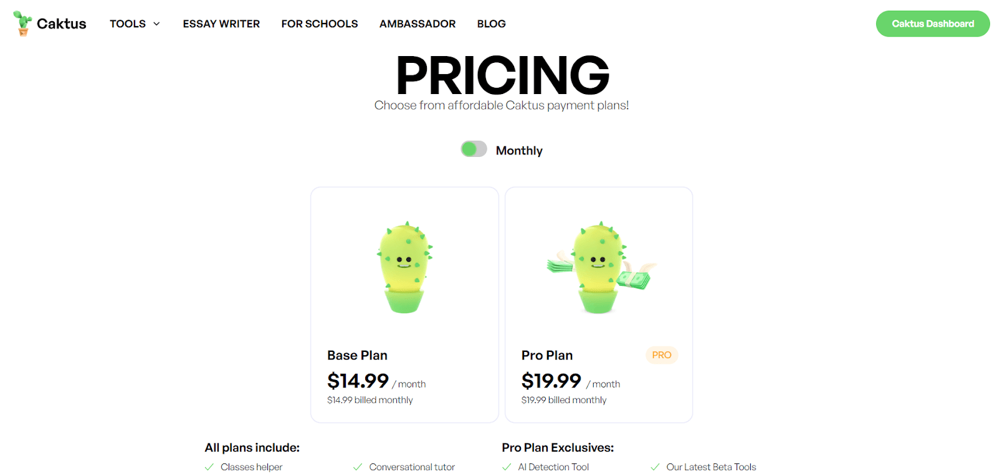Navigate to the BLOG section
The height and width of the screenshot is (474, 997).
[491, 24]
